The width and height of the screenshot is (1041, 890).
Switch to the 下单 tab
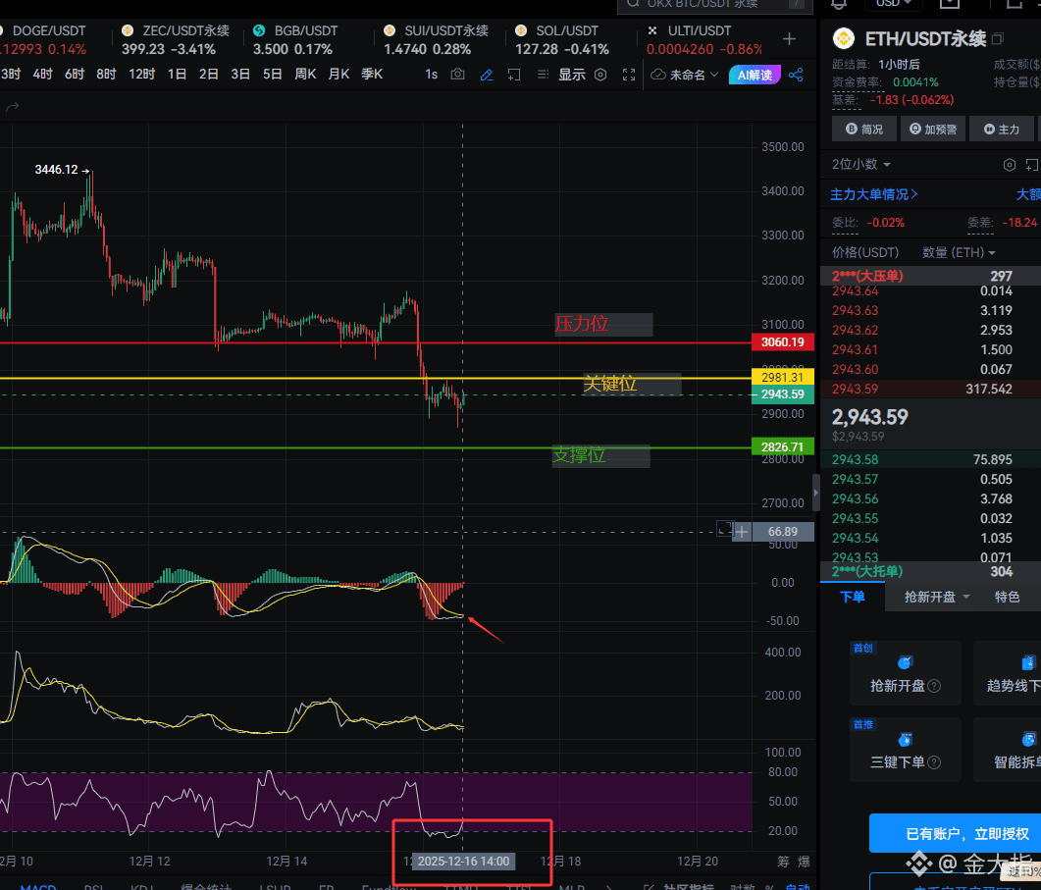(x=853, y=597)
